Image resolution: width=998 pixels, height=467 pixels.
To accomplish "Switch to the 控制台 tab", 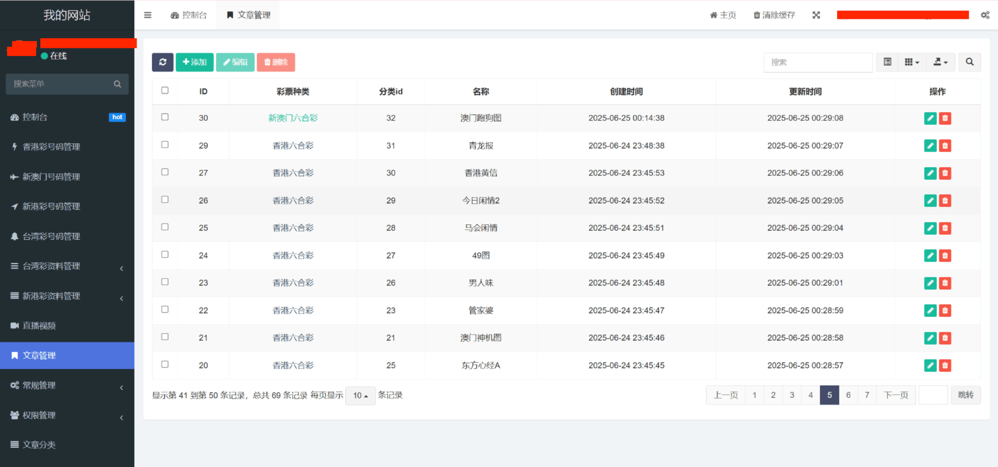I will click(x=189, y=15).
